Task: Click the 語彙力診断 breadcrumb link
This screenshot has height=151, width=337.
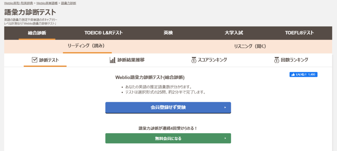Action: 68,3
